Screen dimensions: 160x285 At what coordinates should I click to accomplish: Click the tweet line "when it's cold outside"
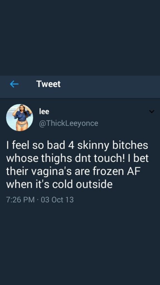[x=59, y=184]
